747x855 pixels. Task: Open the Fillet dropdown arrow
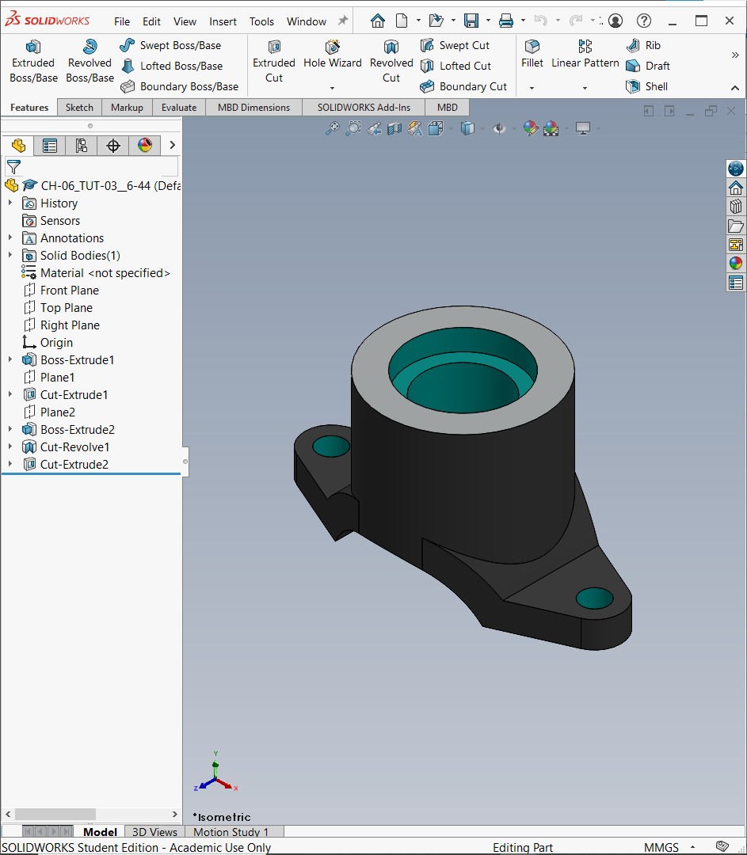532,88
